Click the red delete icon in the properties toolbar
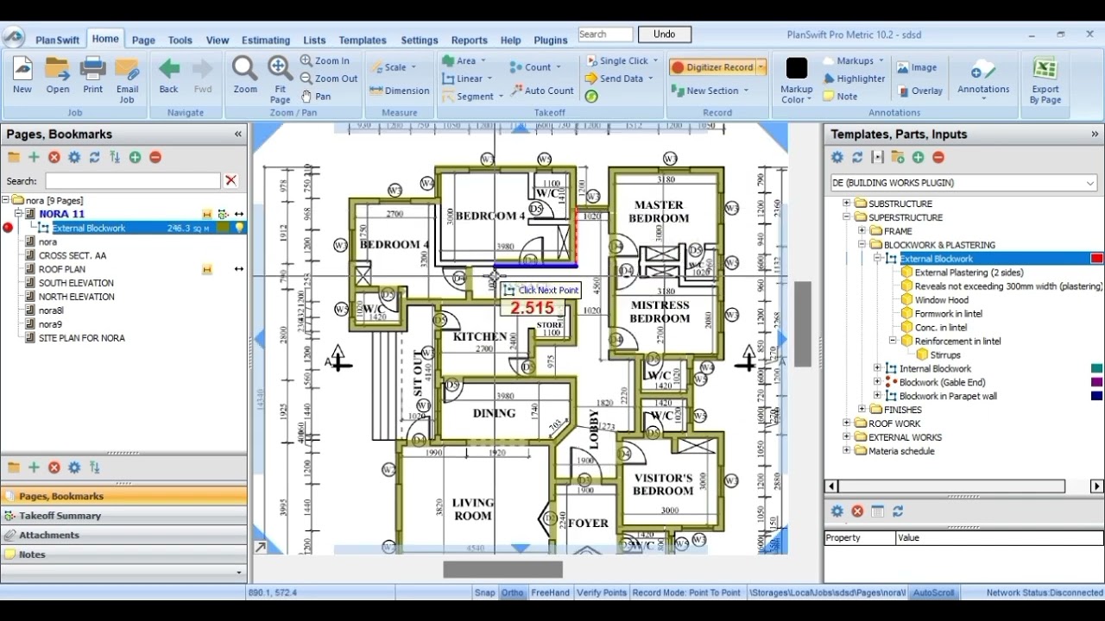Viewport: 1105px width, 621px height. pos(857,511)
